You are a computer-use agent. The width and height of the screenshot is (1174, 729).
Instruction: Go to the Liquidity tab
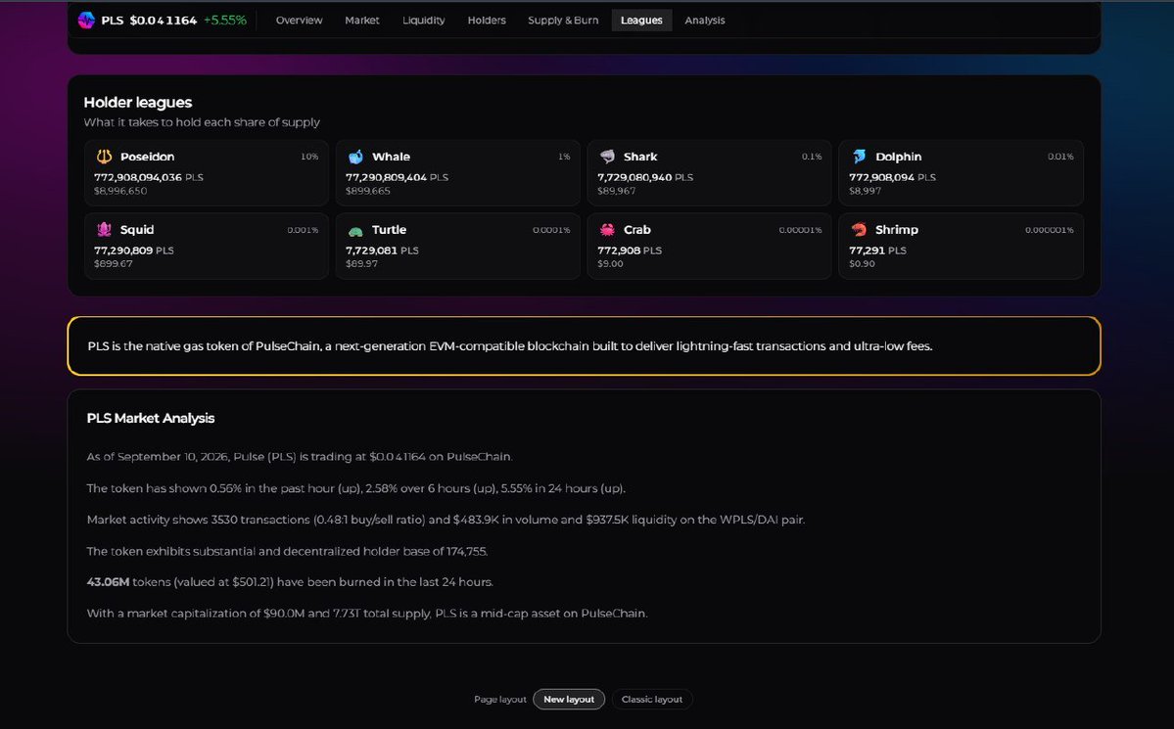click(x=423, y=21)
